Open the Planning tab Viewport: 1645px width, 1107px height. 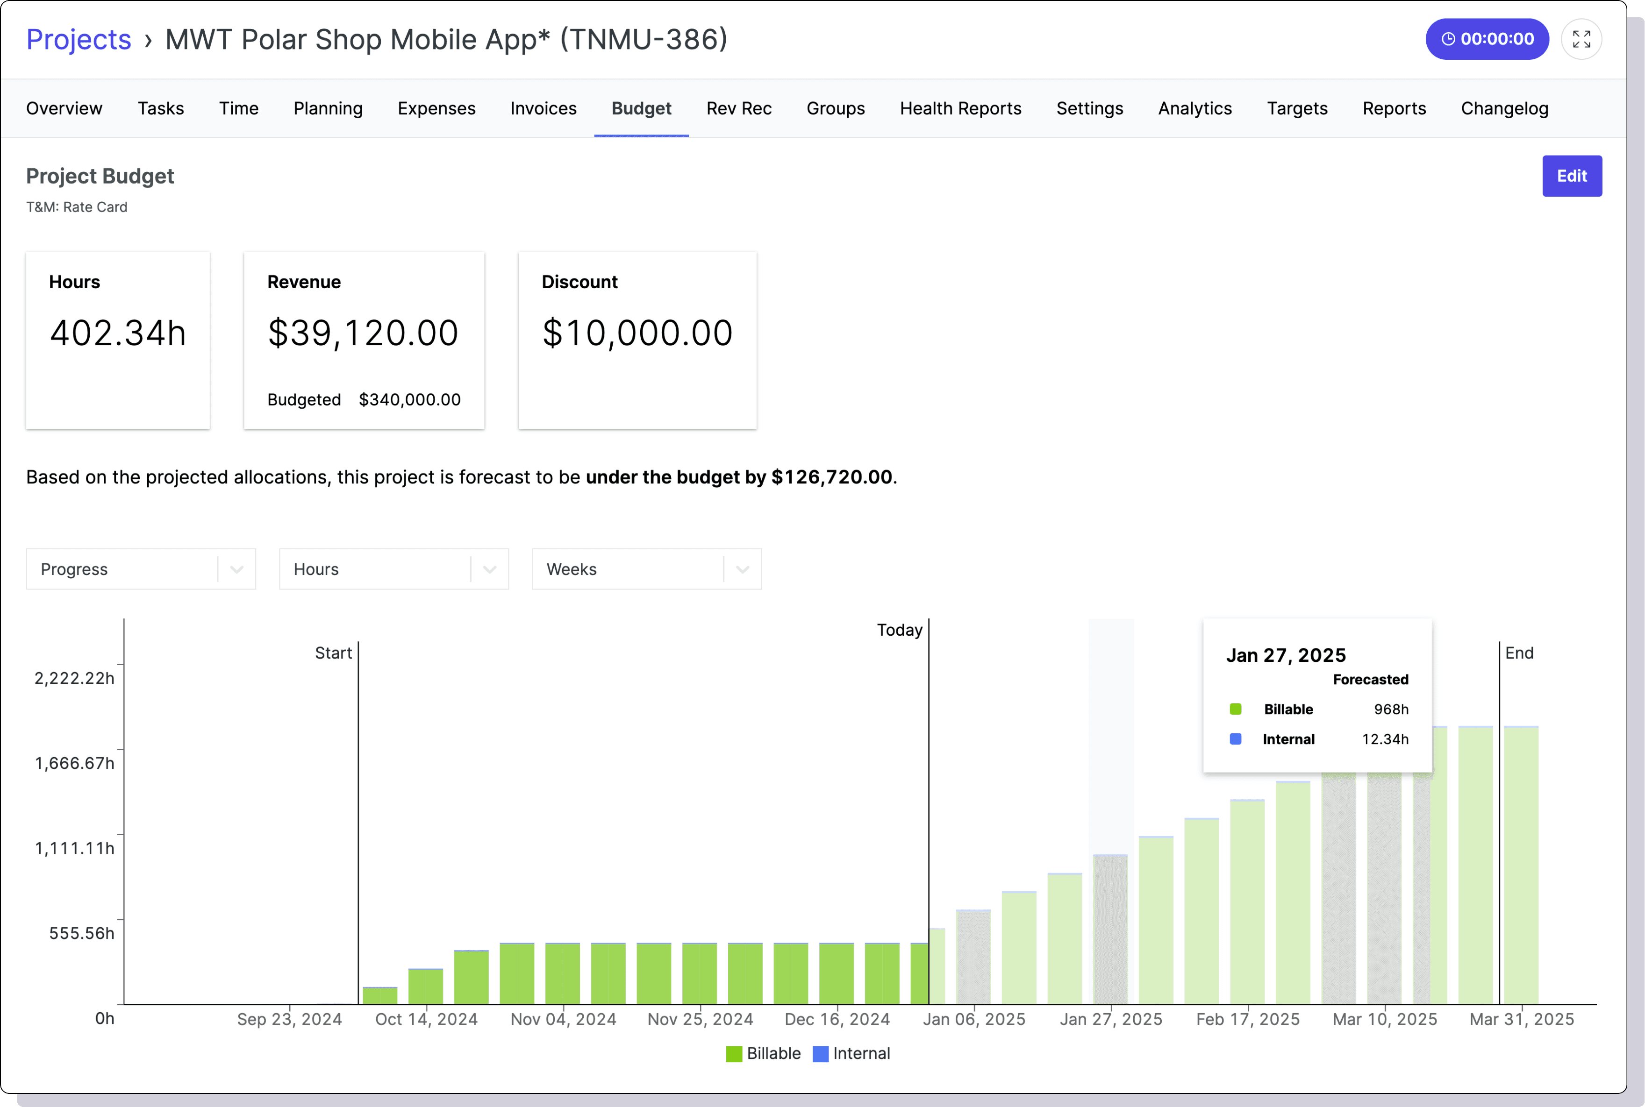coord(328,108)
